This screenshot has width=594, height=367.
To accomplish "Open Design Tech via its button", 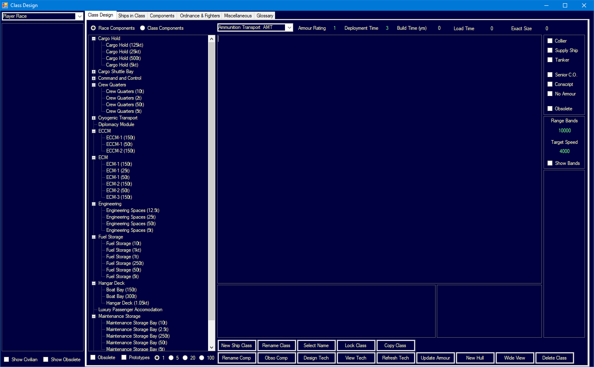I will (x=316, y=358).
